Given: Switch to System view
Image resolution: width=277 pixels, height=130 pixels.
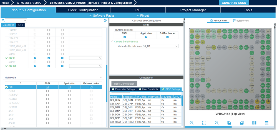Looking at the screenshot, I should (241, 21).
